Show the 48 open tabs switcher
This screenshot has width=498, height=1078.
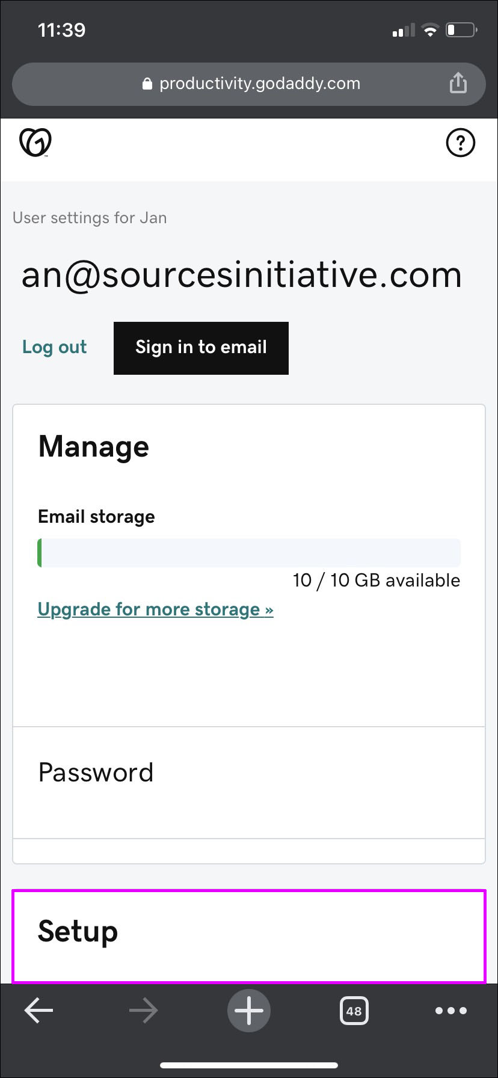[354, 1011]
